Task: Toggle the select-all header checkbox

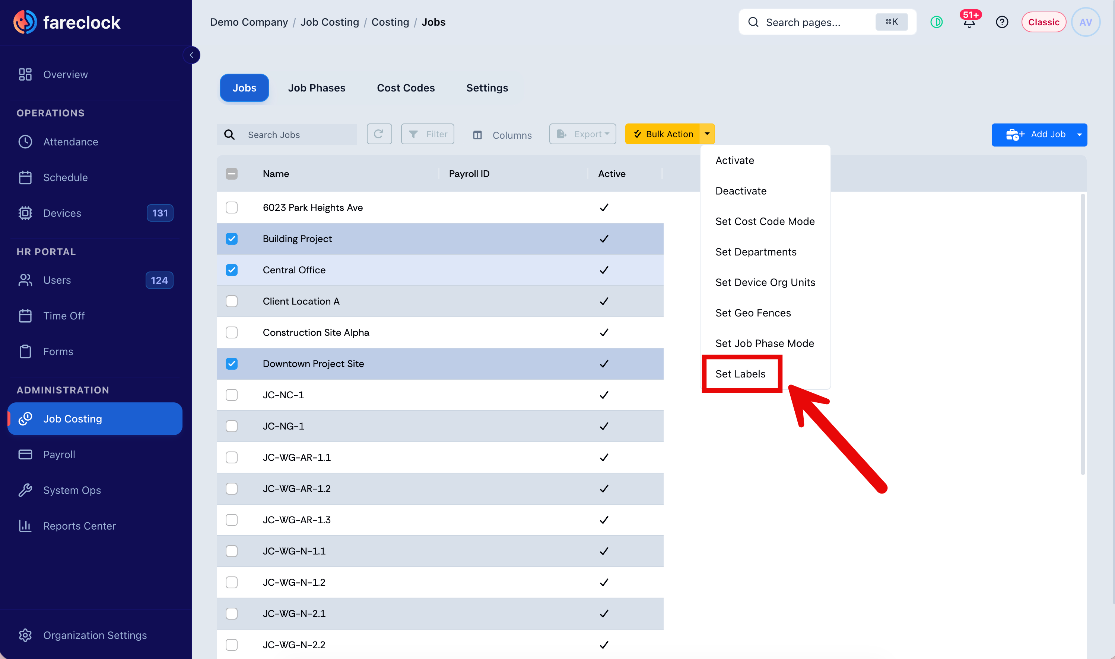Action: click(x=232, y=174)
